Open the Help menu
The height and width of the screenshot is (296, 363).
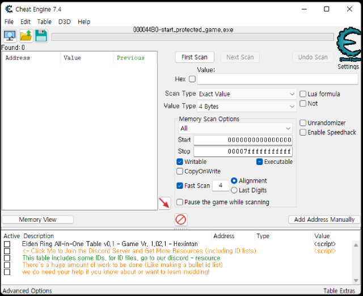(84, 22)
